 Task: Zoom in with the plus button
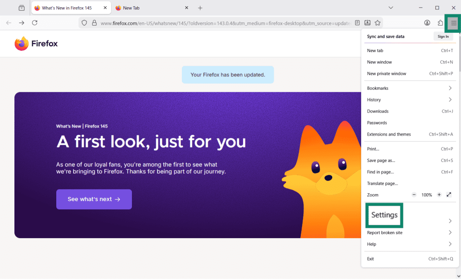(x=439, y=195)
